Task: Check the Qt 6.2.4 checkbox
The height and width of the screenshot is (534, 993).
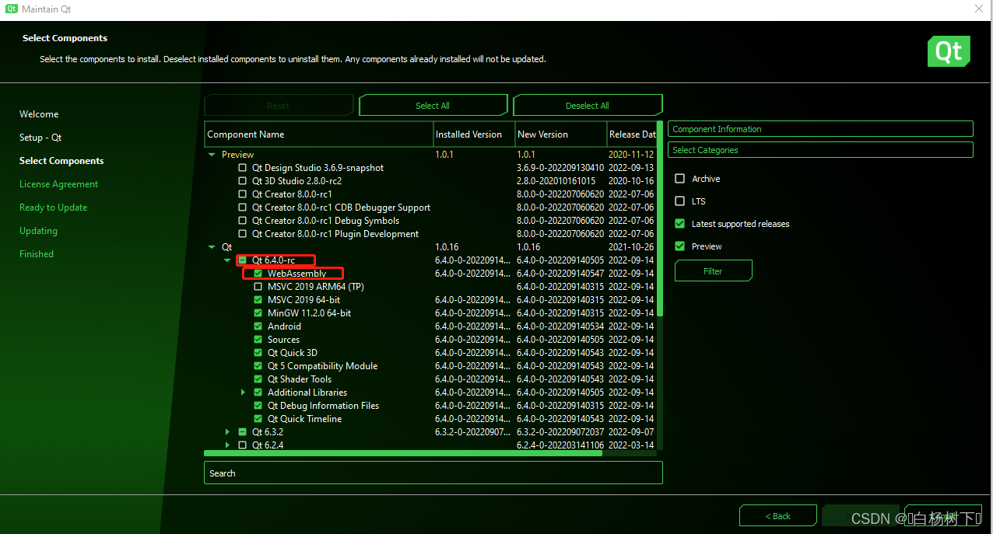Action: click(243, 445)
